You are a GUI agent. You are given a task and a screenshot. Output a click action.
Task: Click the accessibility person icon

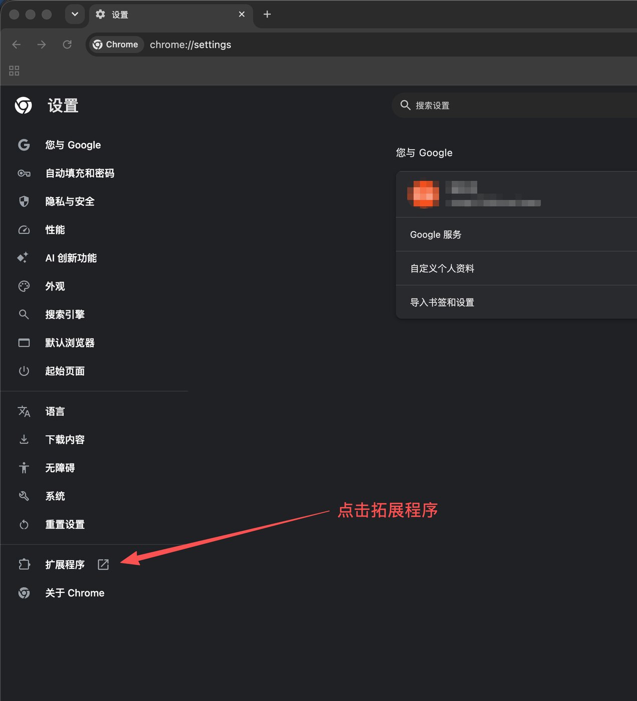click(x=24, y=468)
